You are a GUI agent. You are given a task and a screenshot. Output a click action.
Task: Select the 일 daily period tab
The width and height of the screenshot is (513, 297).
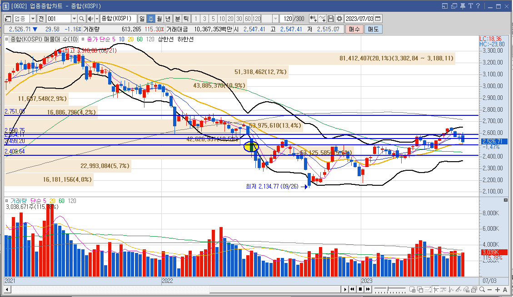point(142,19)
